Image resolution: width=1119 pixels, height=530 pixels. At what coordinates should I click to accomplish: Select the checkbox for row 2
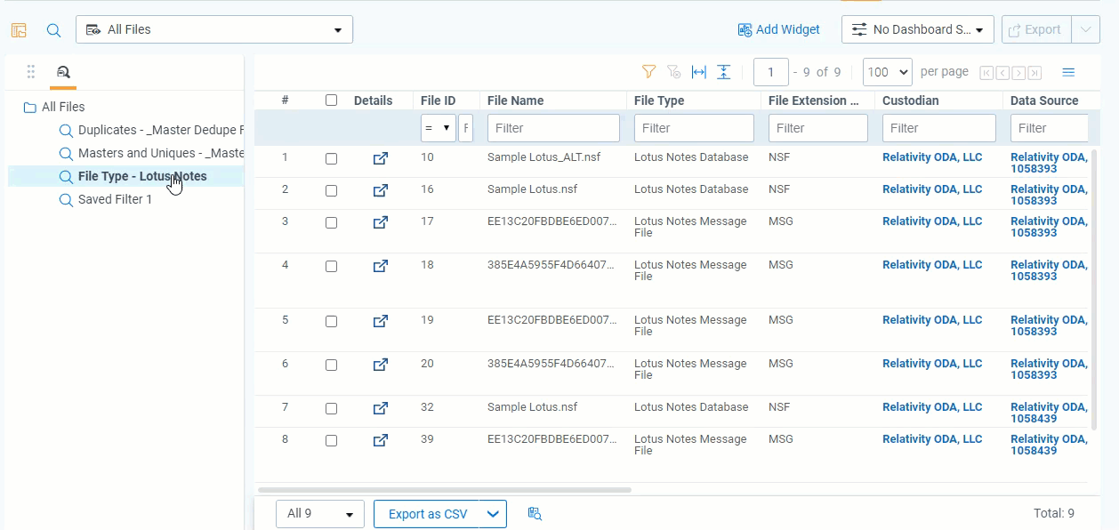[332, 191]
